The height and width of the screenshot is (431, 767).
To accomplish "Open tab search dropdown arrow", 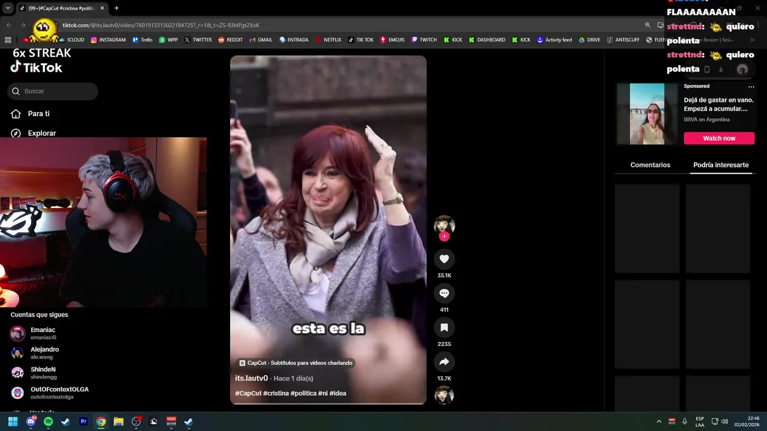I will coord(8,8).
